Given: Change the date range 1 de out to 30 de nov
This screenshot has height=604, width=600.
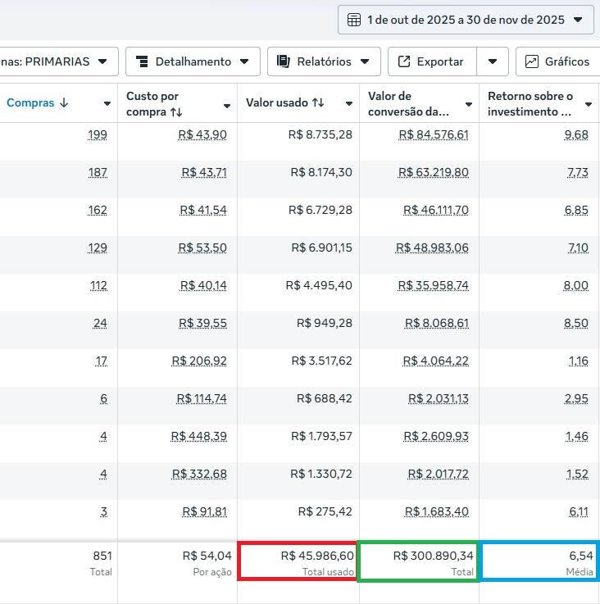Looking at the screenshot, I should click(x=466, y=20).
